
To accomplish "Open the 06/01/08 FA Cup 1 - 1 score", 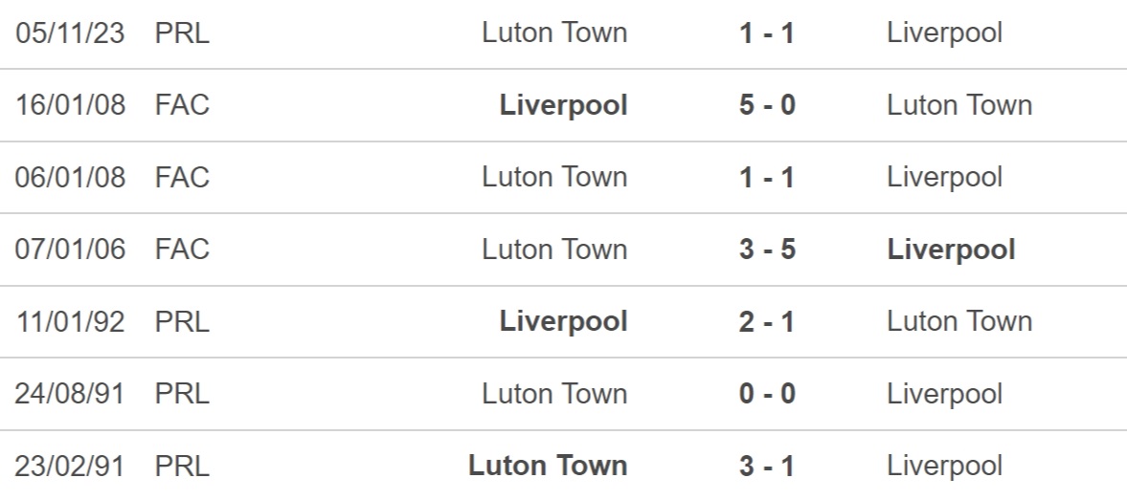I will tap(767, 177).
